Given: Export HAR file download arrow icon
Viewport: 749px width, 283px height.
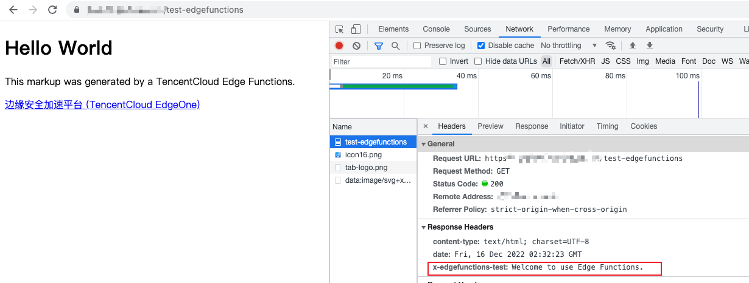Looking at the screenshot, I should [x=650, y=46].
